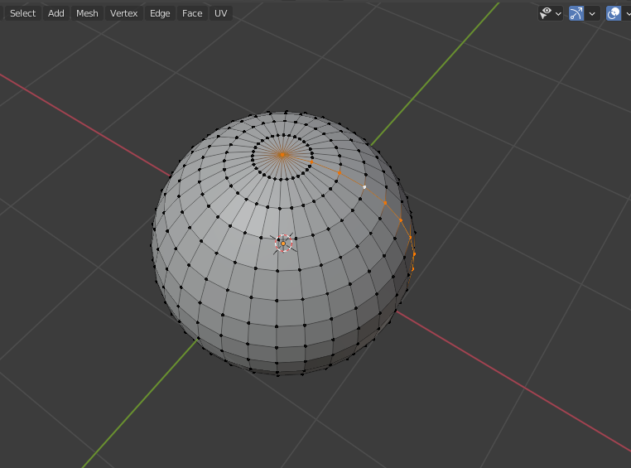
Task: Open the Add menu
Action: pyautogui.click(x=56, y=13)
